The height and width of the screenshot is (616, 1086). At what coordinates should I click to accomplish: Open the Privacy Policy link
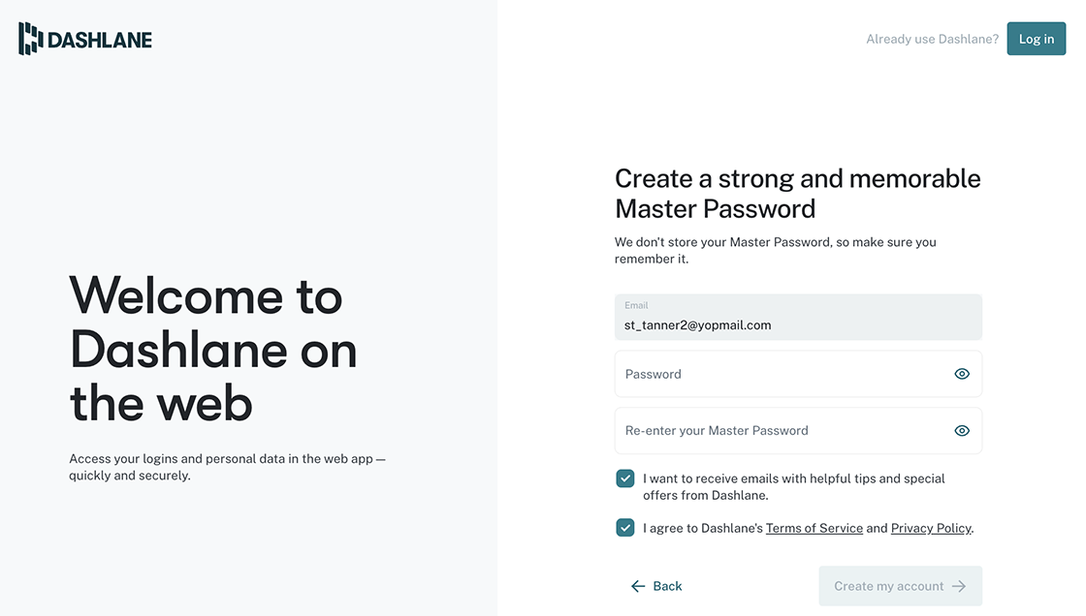click(931, 528)
